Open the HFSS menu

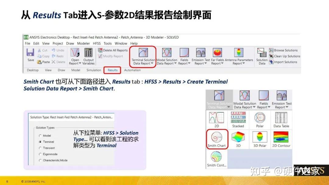coord(96,43)
